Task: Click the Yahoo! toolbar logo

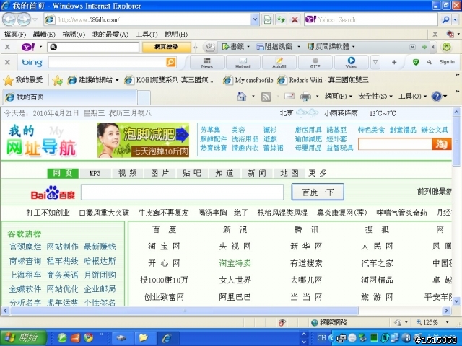Action: tap(28, 47)
